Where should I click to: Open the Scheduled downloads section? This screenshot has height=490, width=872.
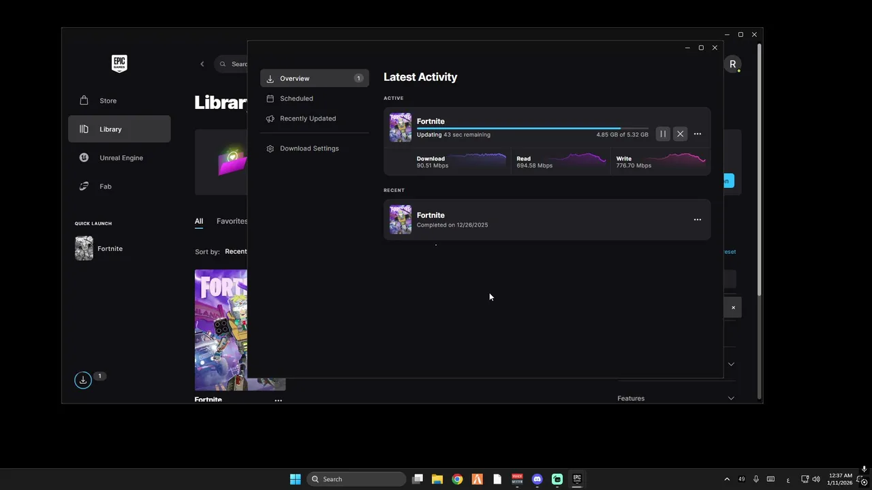314,99
